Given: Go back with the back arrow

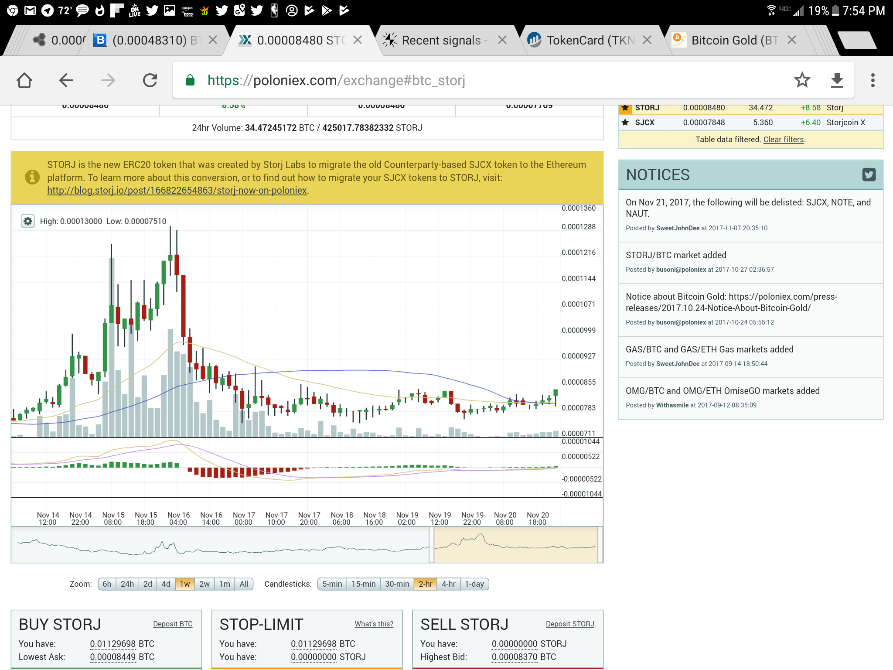Looking at the screenshot, I should pos(66,80).
